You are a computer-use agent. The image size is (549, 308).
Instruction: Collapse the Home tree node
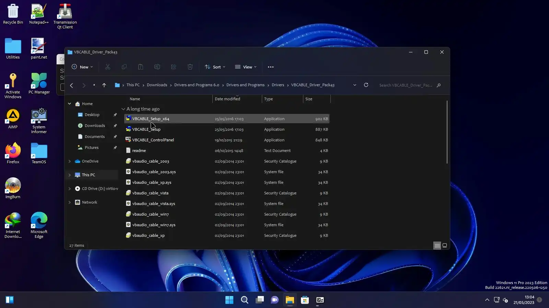pyautogui.click(x=70, y=104)
